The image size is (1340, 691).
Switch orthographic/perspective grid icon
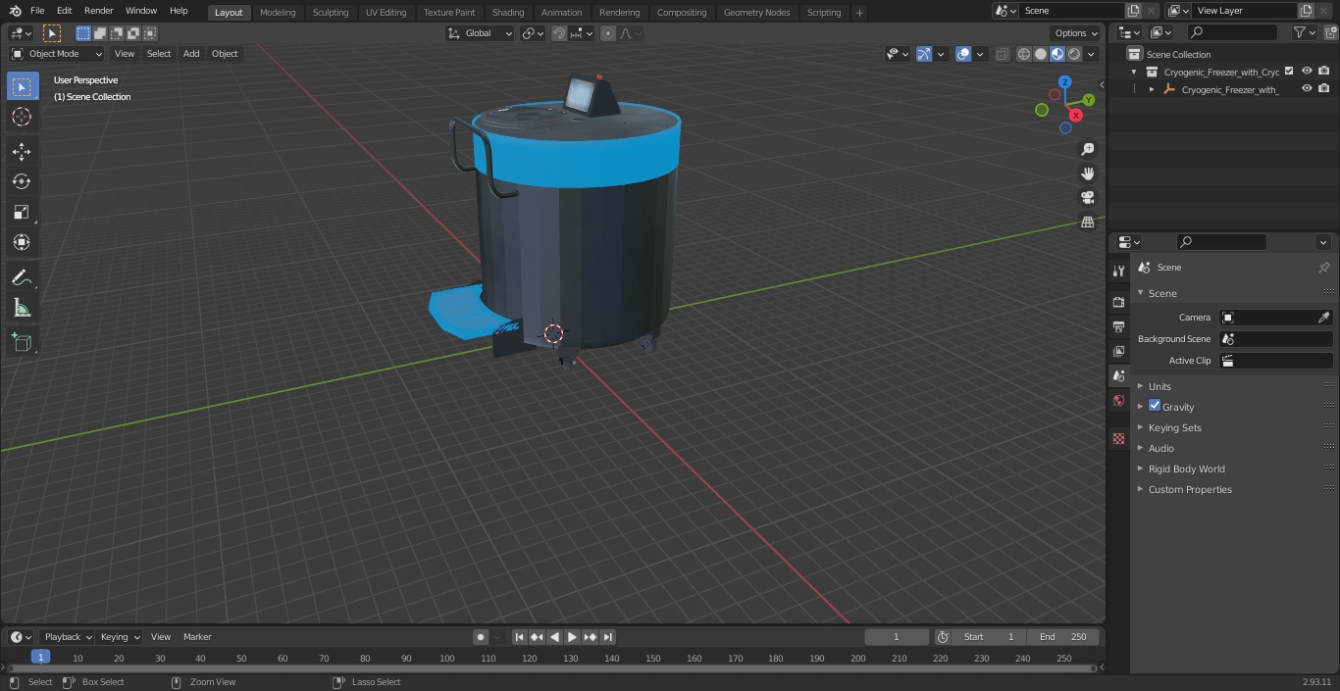pyautogui.click(x=1087, y=222)
